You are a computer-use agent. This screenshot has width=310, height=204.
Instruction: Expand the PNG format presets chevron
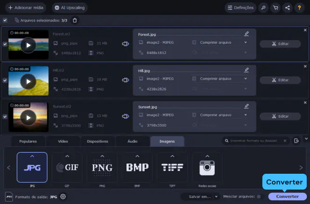coord(102,156)
